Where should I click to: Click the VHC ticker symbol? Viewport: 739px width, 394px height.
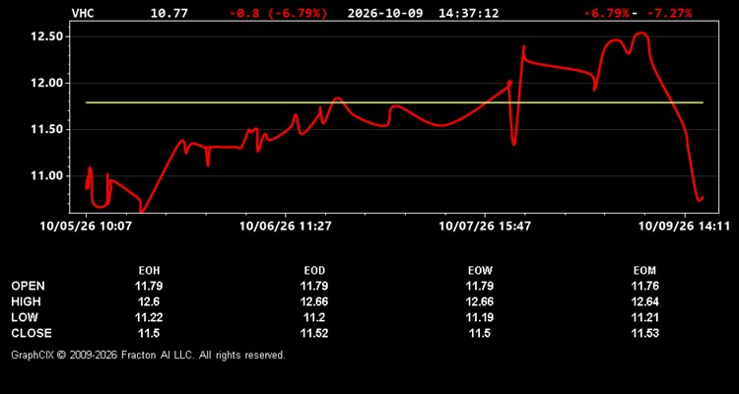coord(83,13)
